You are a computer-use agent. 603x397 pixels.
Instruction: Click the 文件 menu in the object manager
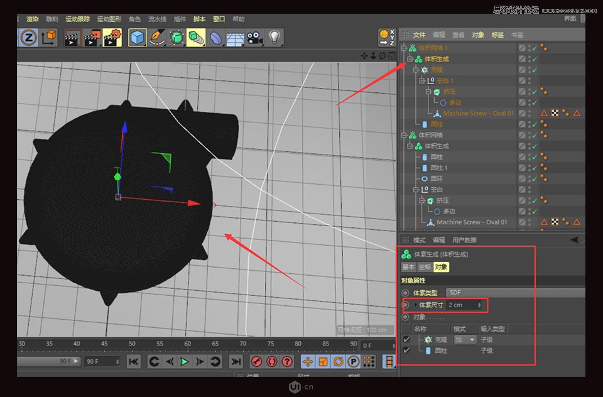pos(419,35)
